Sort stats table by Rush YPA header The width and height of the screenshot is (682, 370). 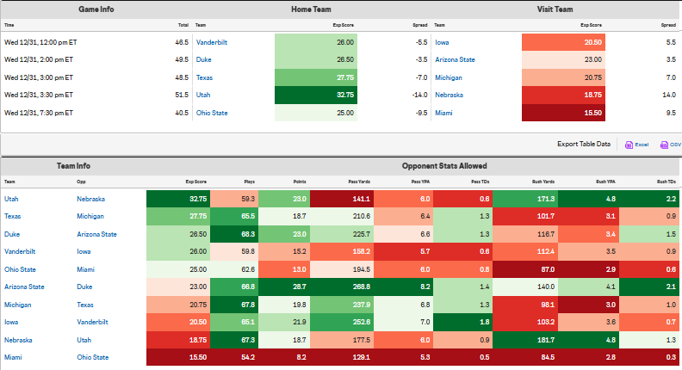click(x=605, y=182)
